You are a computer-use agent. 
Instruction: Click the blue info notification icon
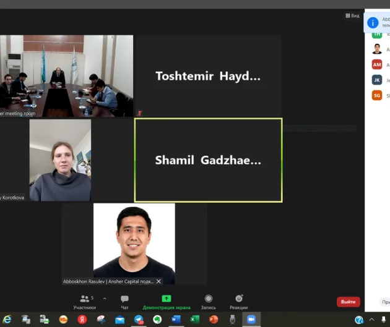tap(373, 23)
